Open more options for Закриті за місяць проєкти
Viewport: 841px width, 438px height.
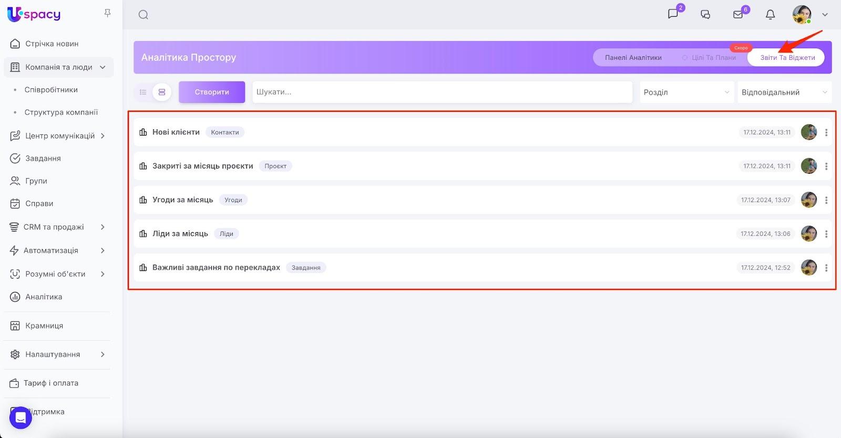[826, 166]
